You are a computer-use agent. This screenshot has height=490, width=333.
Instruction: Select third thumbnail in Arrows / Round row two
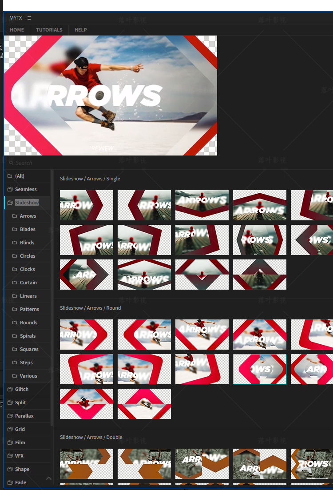[x=202, y=369]
